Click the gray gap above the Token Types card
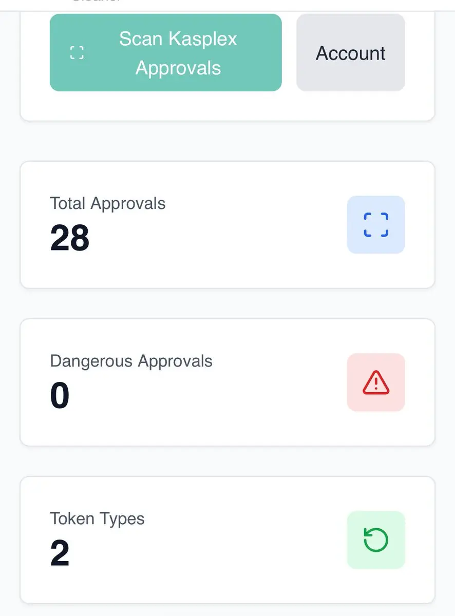Image resolution: width=455 pixels, height=616 pixels. (x=227, y=461)
